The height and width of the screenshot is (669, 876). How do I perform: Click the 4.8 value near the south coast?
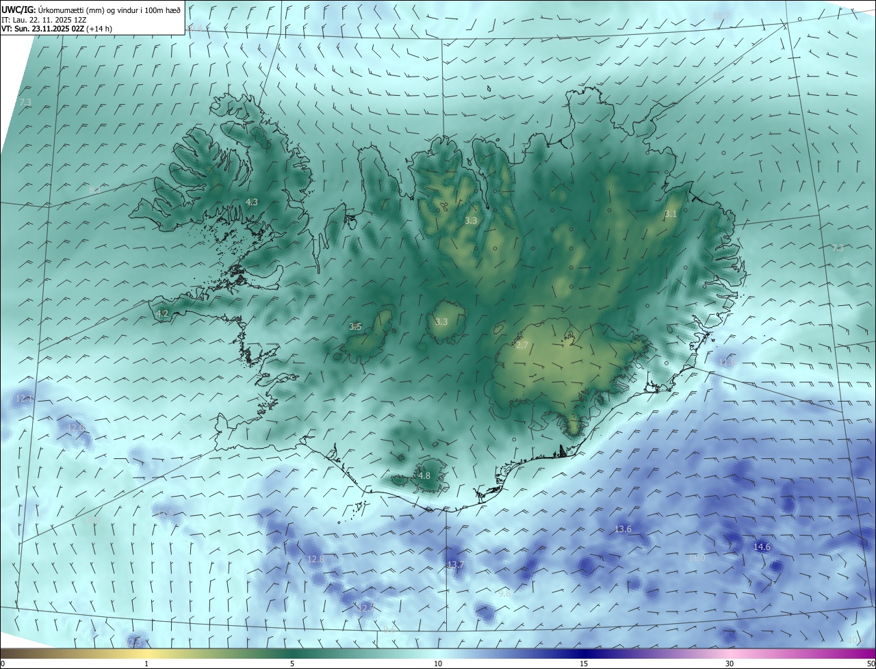pyautogui.click(x=424, y=475)
